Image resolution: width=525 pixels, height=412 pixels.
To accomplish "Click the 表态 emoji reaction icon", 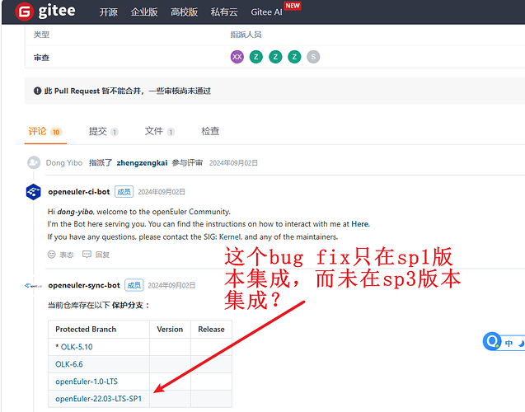I will pos(52,255).
